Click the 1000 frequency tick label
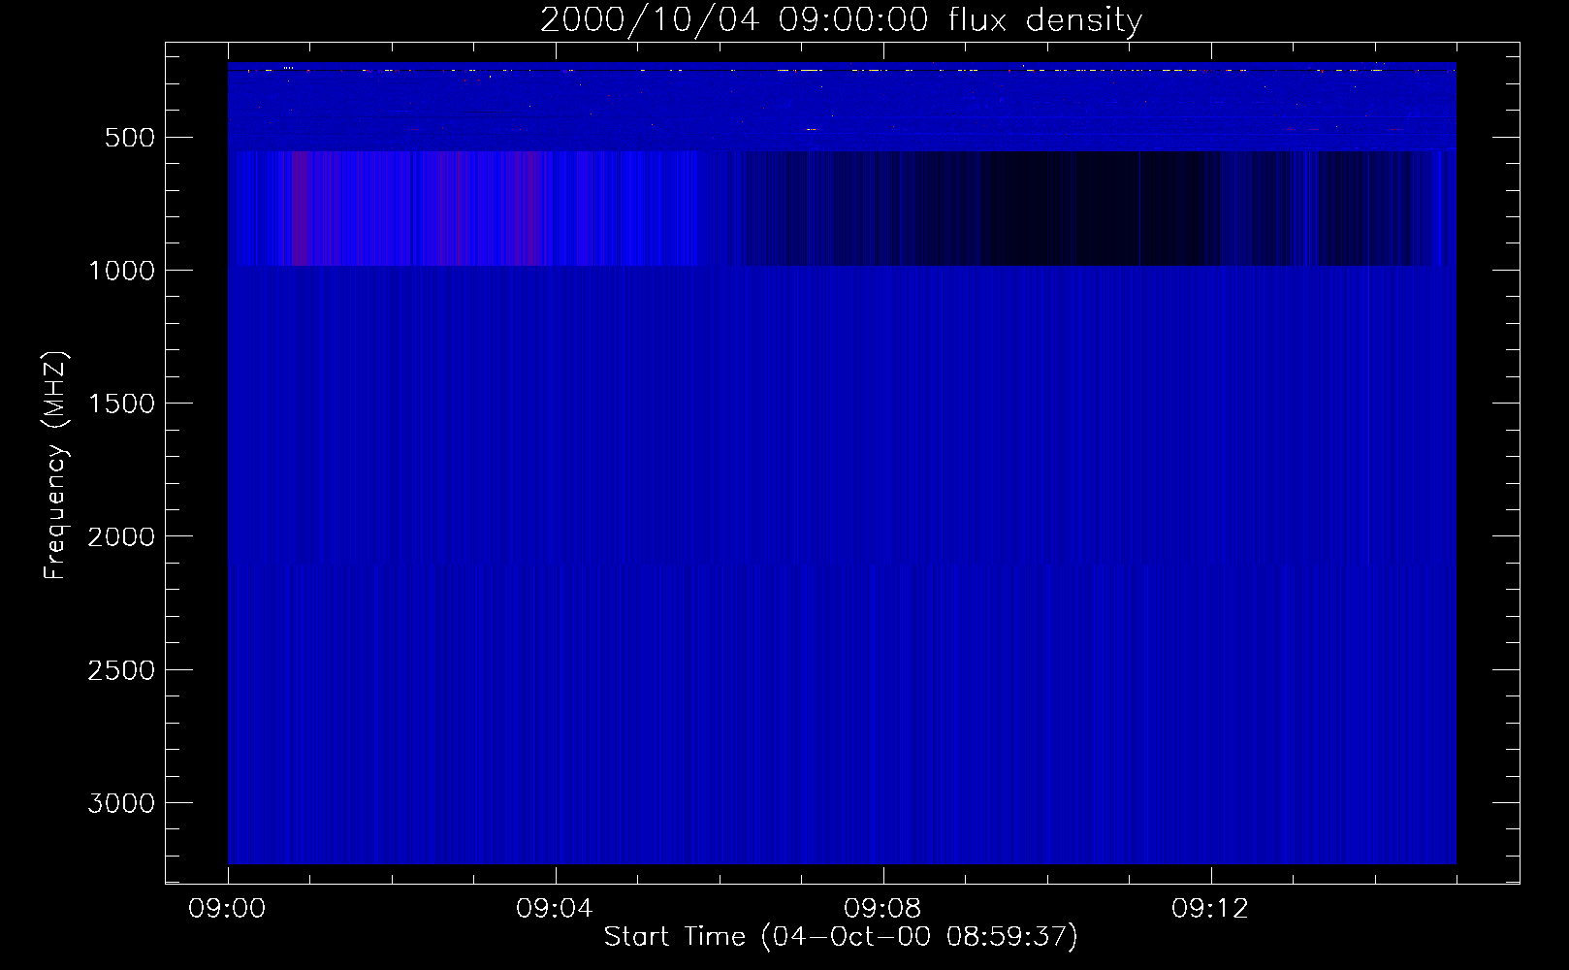 pyautogui.click(x=121, y=271)
